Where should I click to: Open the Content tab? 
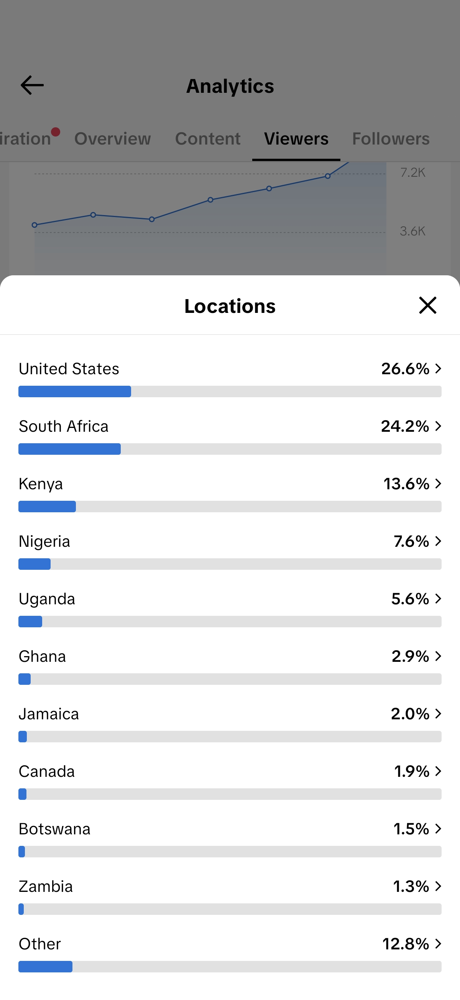(208, 138)
